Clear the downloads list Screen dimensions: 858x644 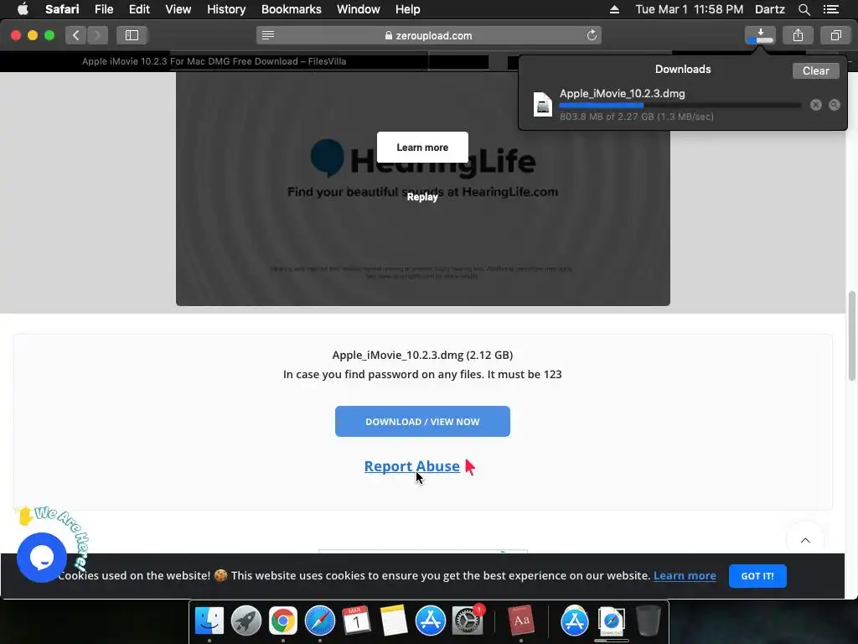[815, 70]
